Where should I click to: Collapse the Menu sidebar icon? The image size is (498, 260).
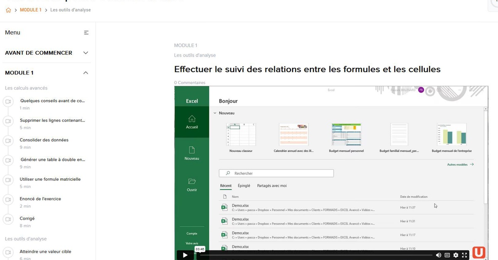(86, 32)
